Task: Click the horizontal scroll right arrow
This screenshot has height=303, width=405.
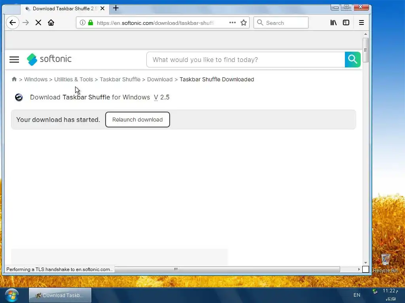Action: tap(359, 269)
